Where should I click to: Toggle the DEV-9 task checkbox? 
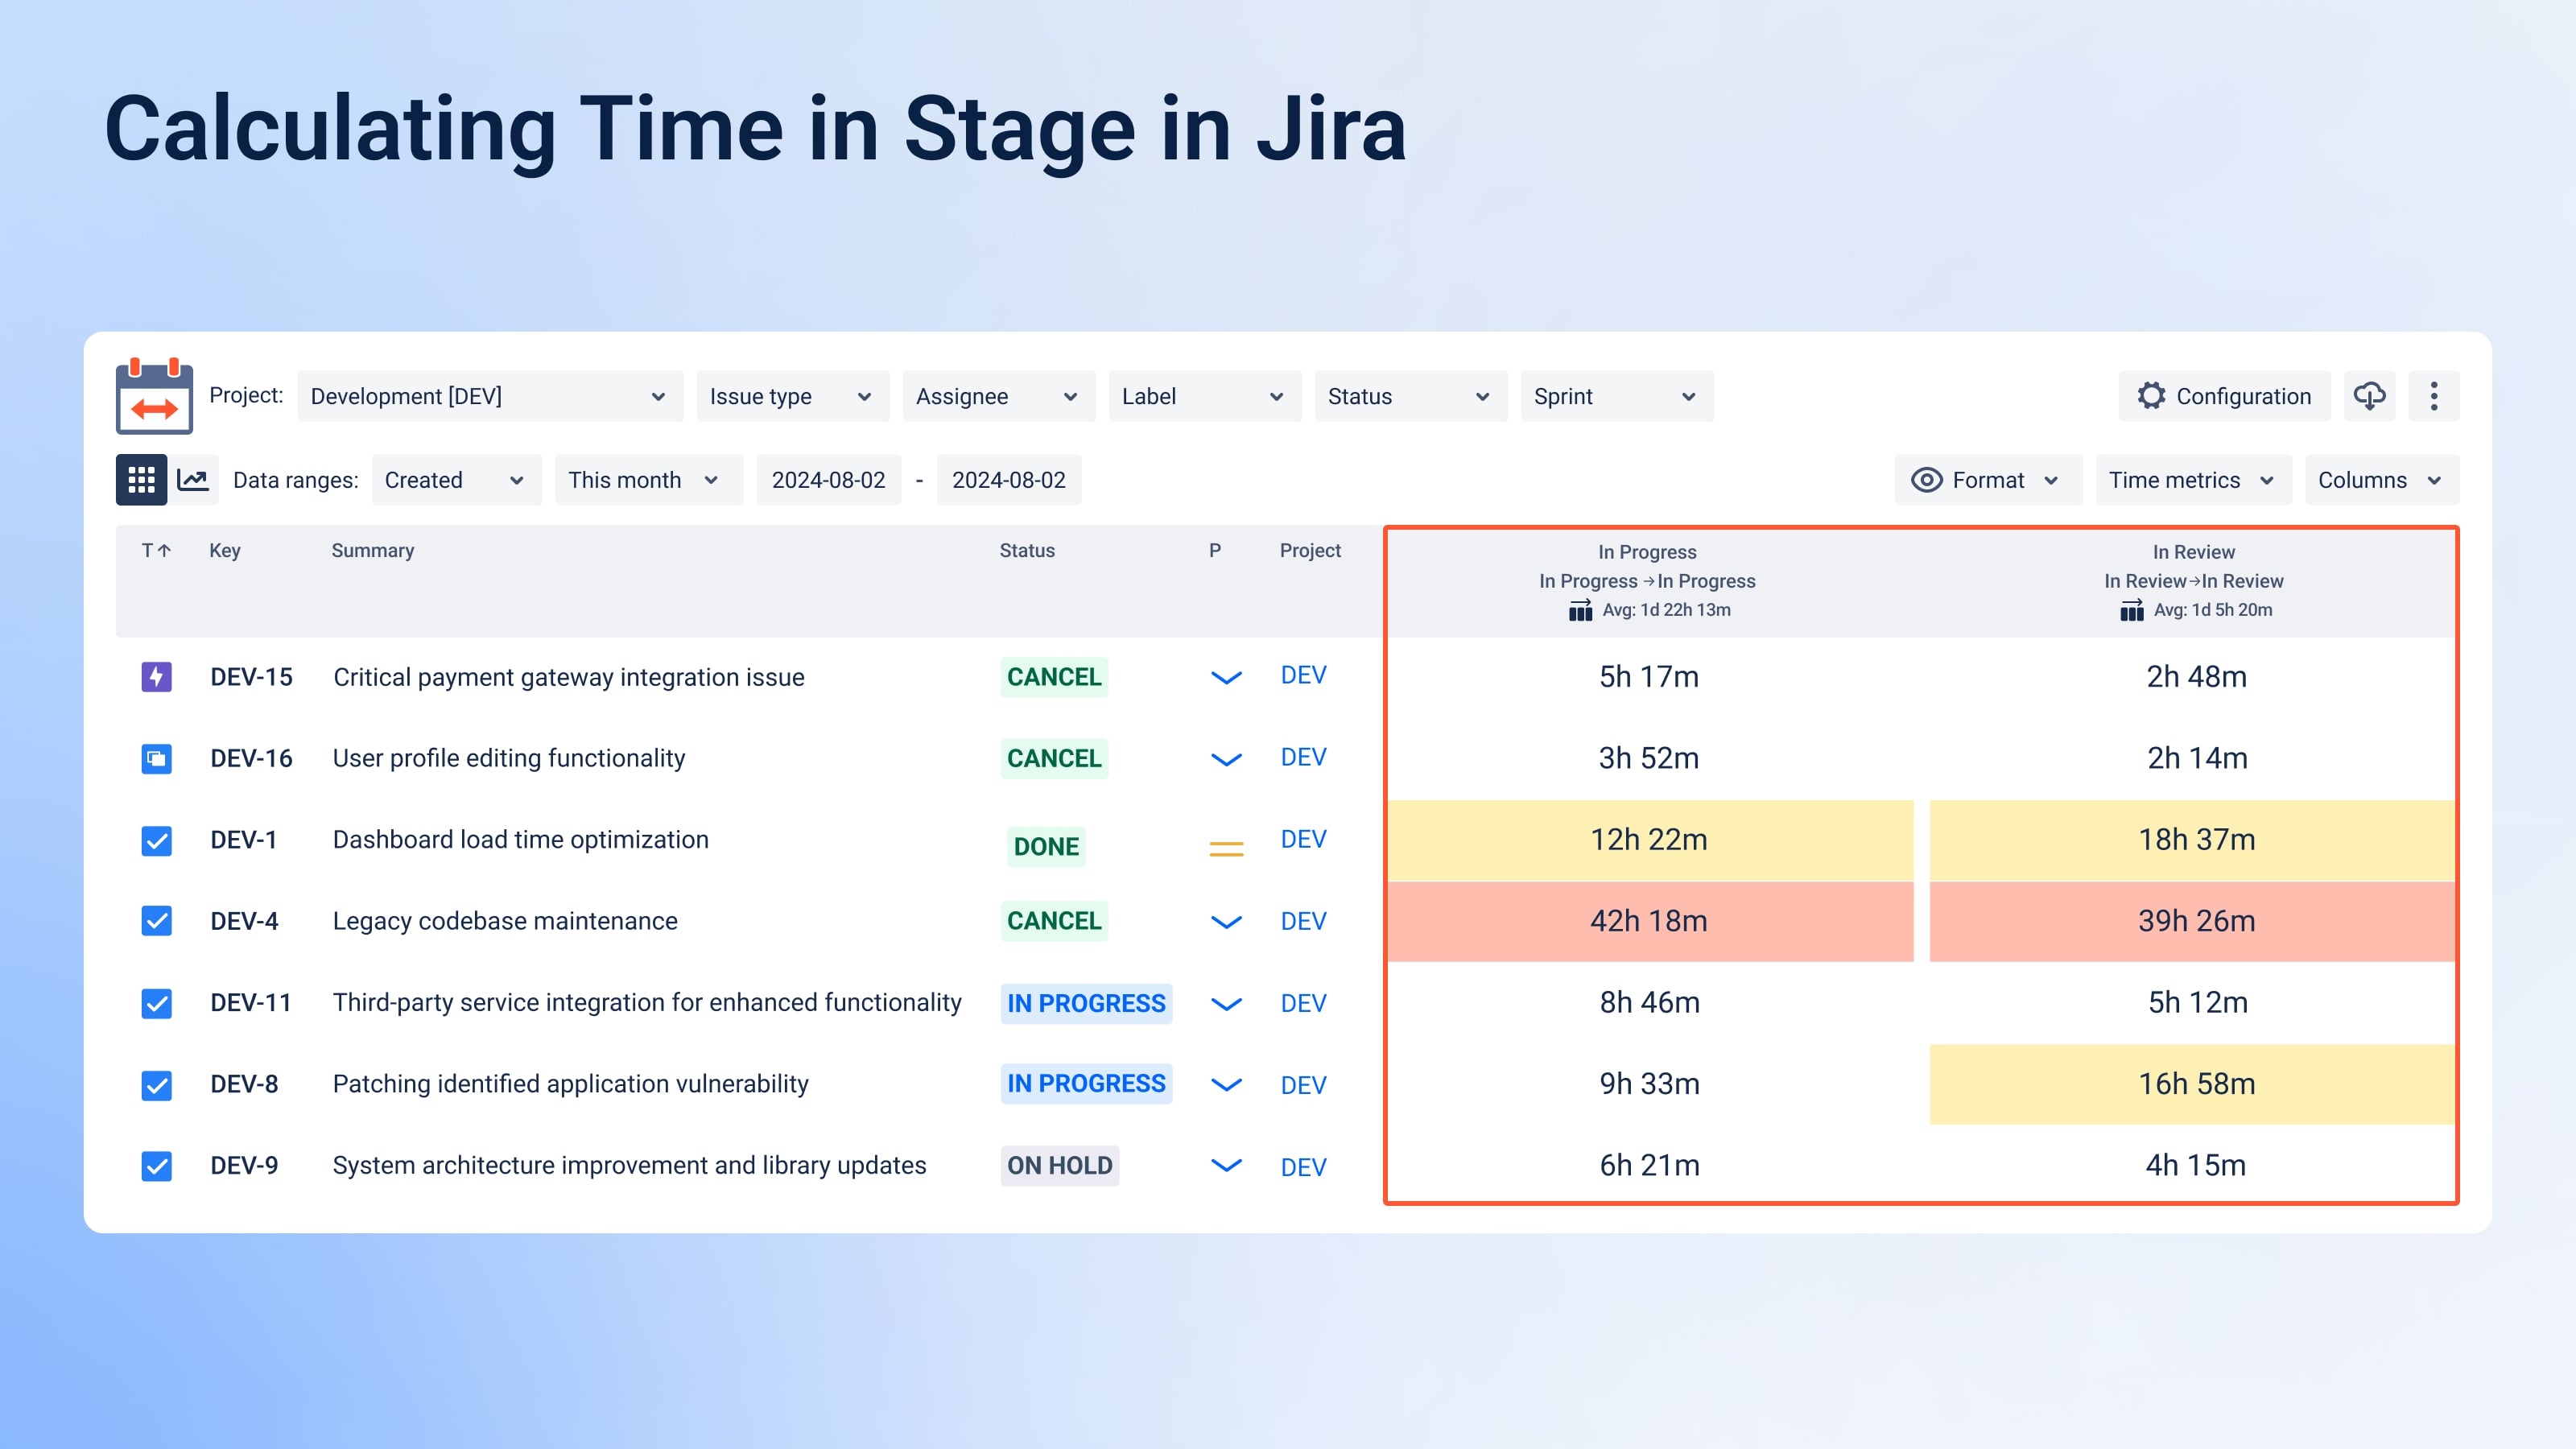(x=156, y=1166)
